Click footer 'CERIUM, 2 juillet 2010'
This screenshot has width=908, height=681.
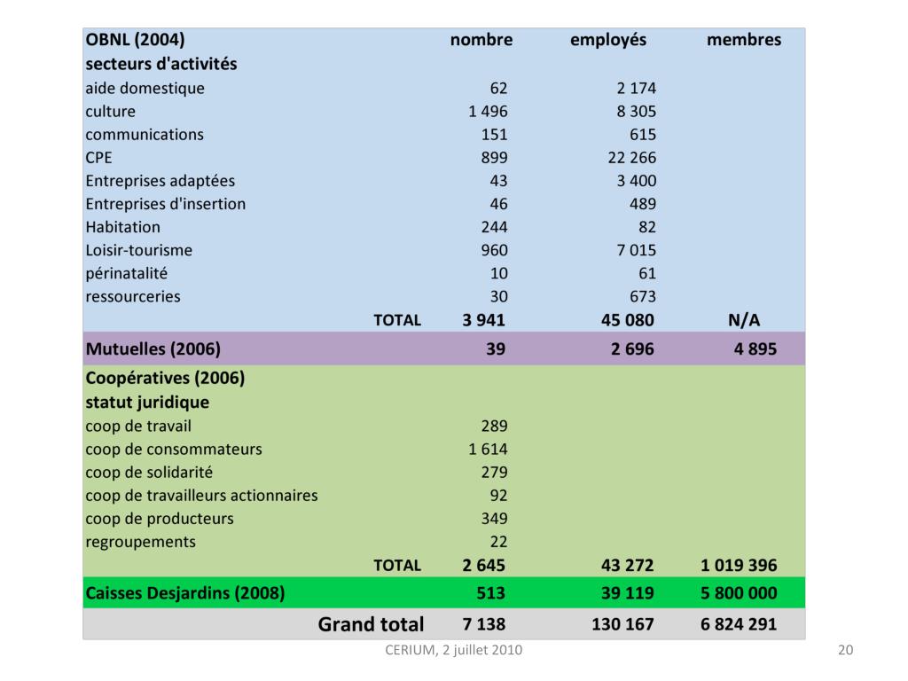tap(453, 650)
